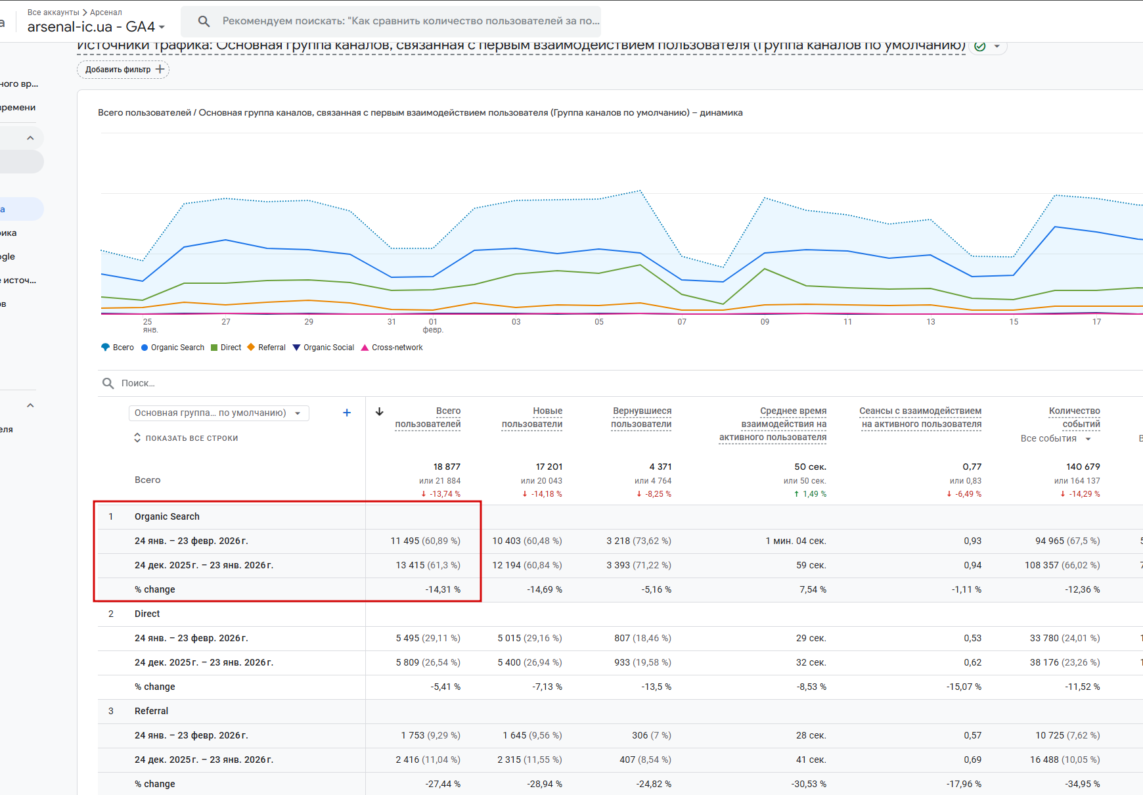Open the Основная группа dimension dropdown
Viewport: 1143px width, 795px height.
pos(218,413)
